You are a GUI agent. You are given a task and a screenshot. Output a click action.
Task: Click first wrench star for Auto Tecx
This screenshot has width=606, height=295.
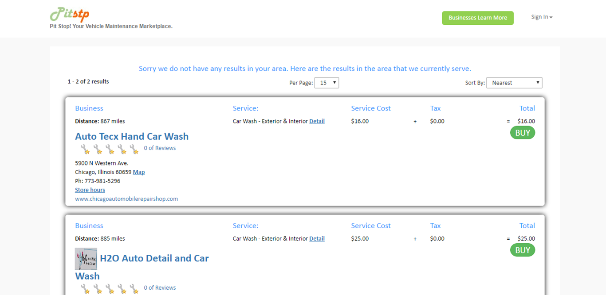[85, 149]
